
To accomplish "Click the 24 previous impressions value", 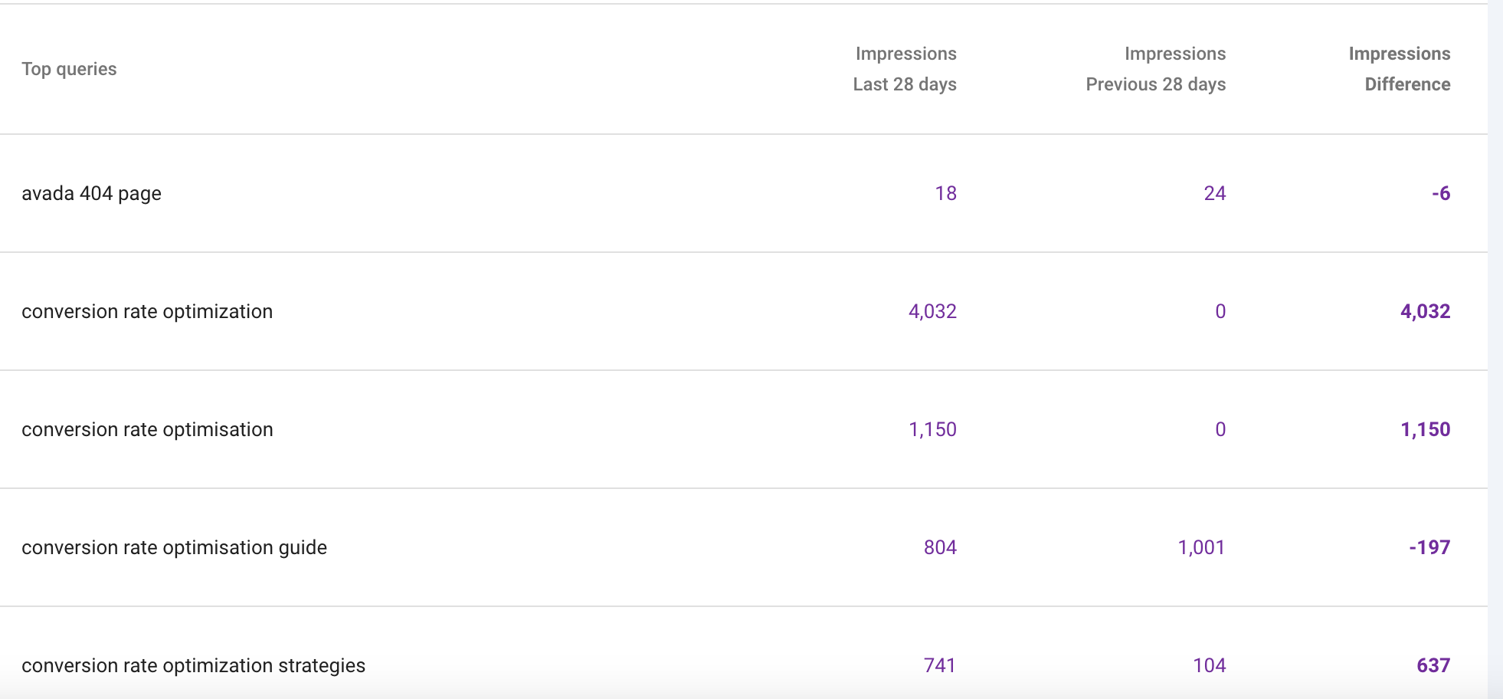I will point(1214,193).
